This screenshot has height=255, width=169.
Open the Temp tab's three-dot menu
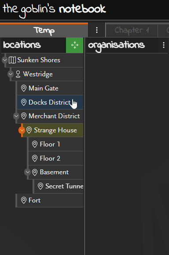coord(97,30)
